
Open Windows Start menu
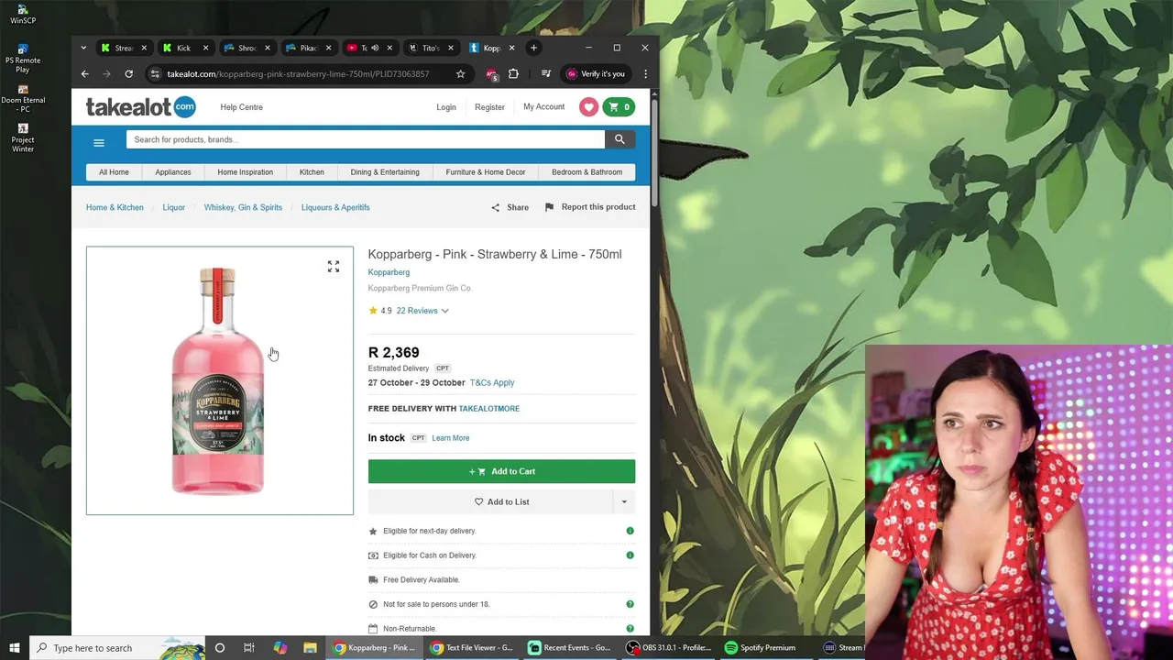point(15,648)
